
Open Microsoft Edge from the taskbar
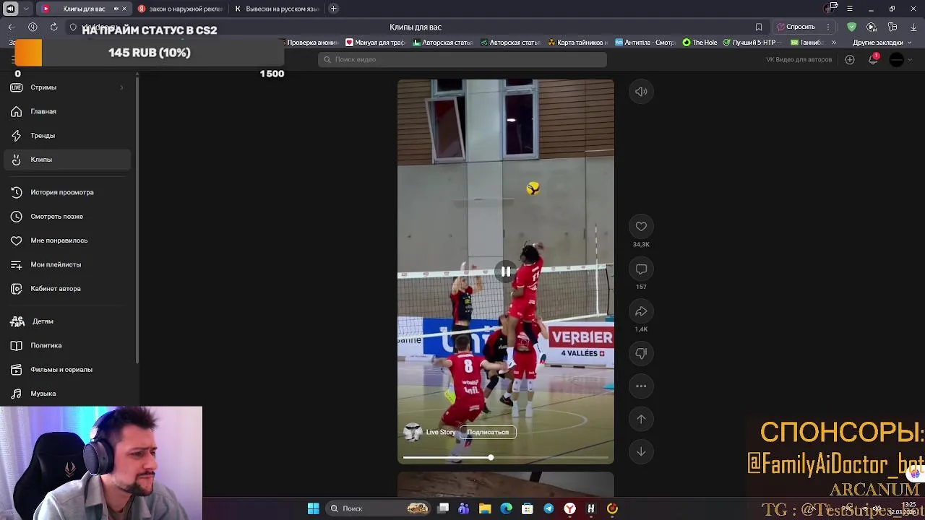coord(506,508)
